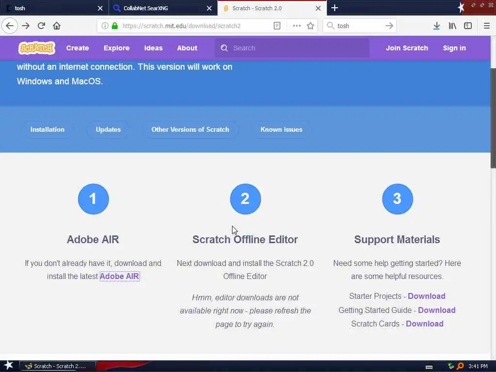Go forward with the forward arrow
Viewport: 496px width, 372px height.
26,26
